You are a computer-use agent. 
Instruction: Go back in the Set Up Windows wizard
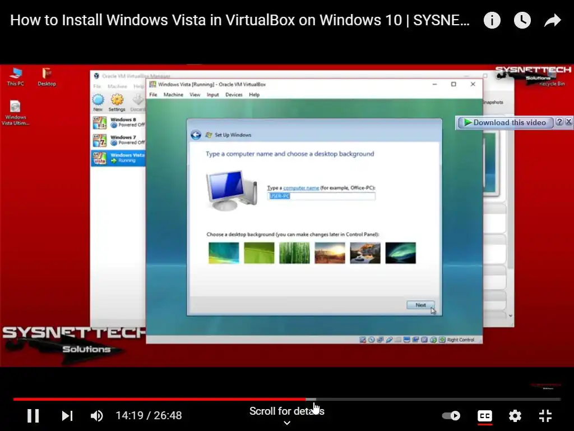[196, 135]
